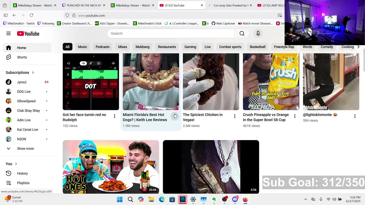This screenshot has height=205, width=365.
Task: Reload the page in browser toolbar
Action: point(31,15)
